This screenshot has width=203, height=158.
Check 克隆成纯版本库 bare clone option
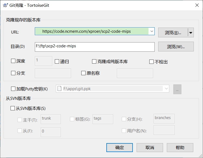pos(94,61)
